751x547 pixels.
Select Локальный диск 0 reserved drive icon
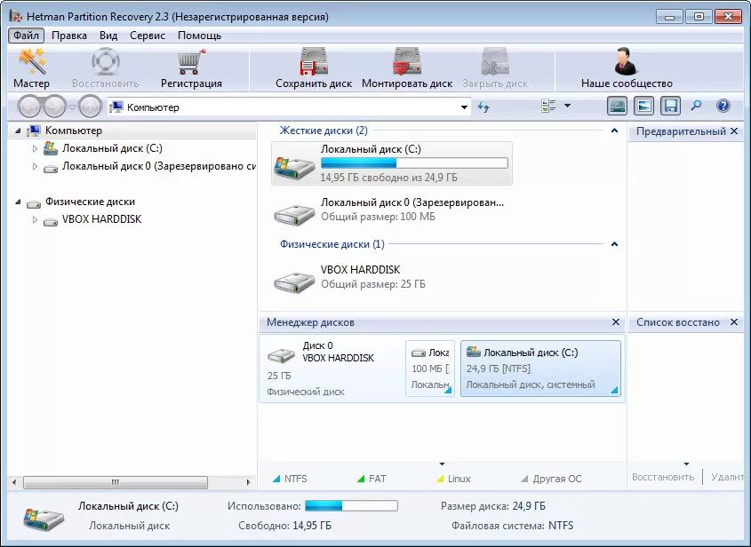tap(294, 214)
